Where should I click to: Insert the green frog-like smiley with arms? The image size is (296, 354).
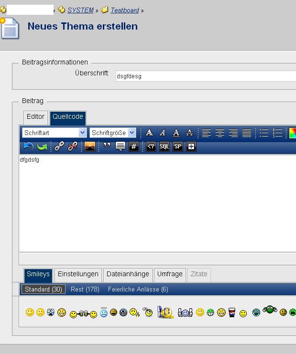[270, 310]
